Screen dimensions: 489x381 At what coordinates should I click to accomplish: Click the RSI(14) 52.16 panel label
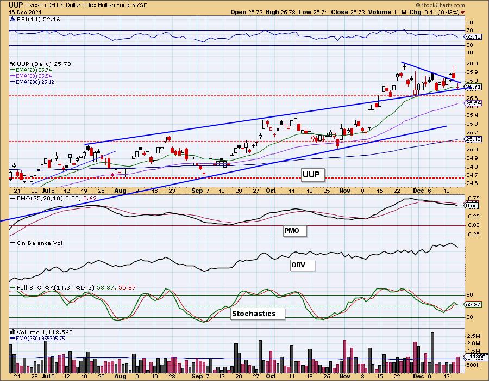click(38, 20)
